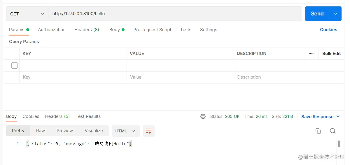This screenshot has height=165, width=350.
Task: Open request Headers (8) tab
Action: point(87,30)
